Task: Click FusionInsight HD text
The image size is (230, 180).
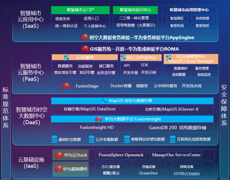Action: (x=97, y=127)
